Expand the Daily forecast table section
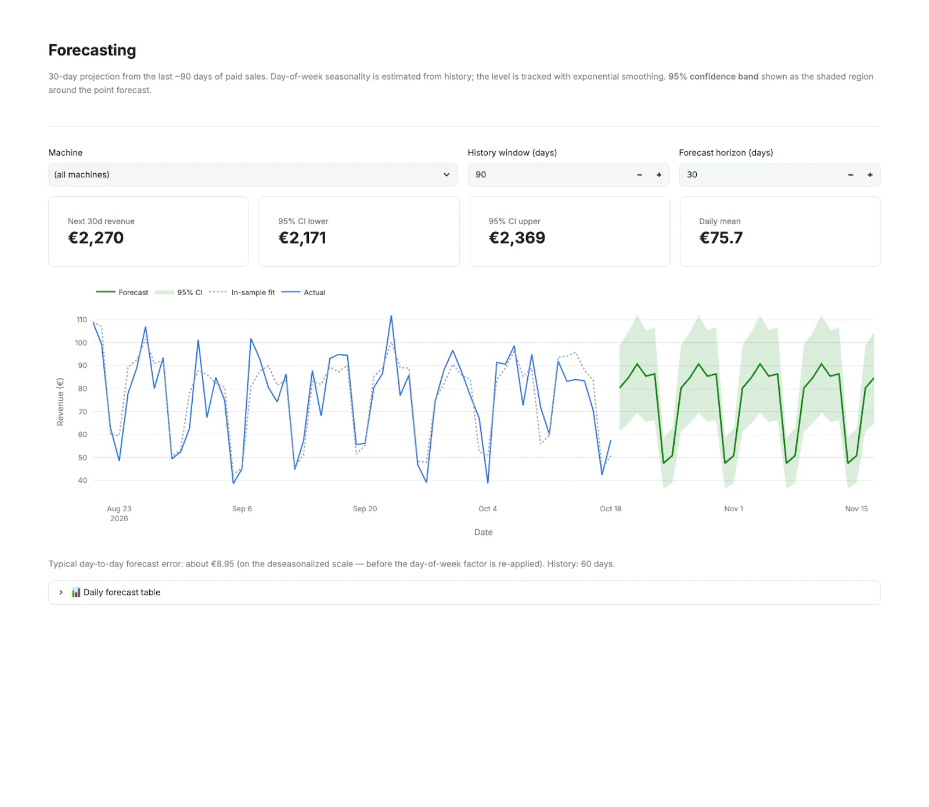 click(464, 593)
